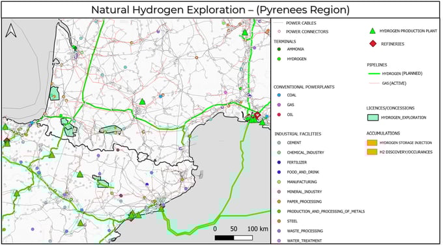Click the 'HYDROGEN (PLANNED)' label
Image resolution: width=443 pixels, height=247 pixels.
402,74
